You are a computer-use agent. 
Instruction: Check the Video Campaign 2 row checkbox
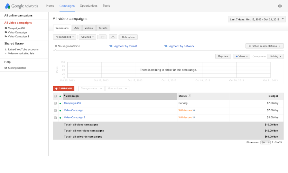pos(55,118)
